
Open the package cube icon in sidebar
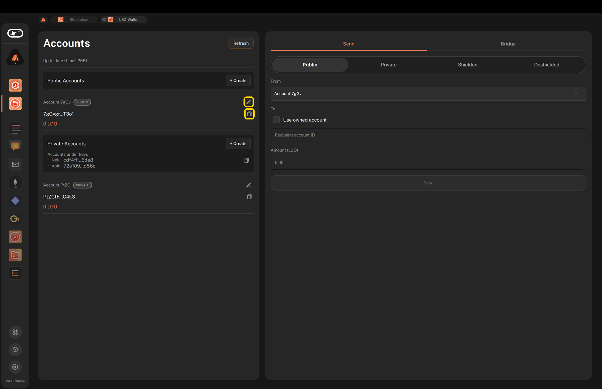pyautogui.click(x=15, y=350)
